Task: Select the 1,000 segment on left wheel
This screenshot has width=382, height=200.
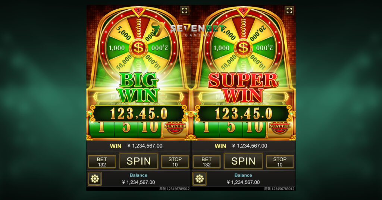Action: tap(117, 48)
